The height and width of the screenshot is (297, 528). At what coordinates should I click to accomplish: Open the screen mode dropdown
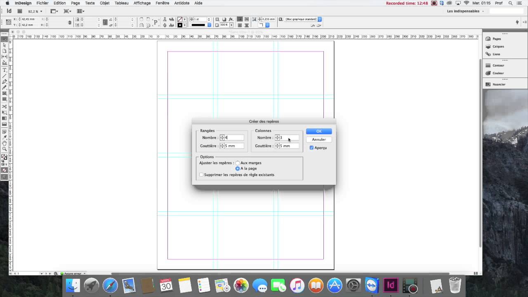click(68, 11)
